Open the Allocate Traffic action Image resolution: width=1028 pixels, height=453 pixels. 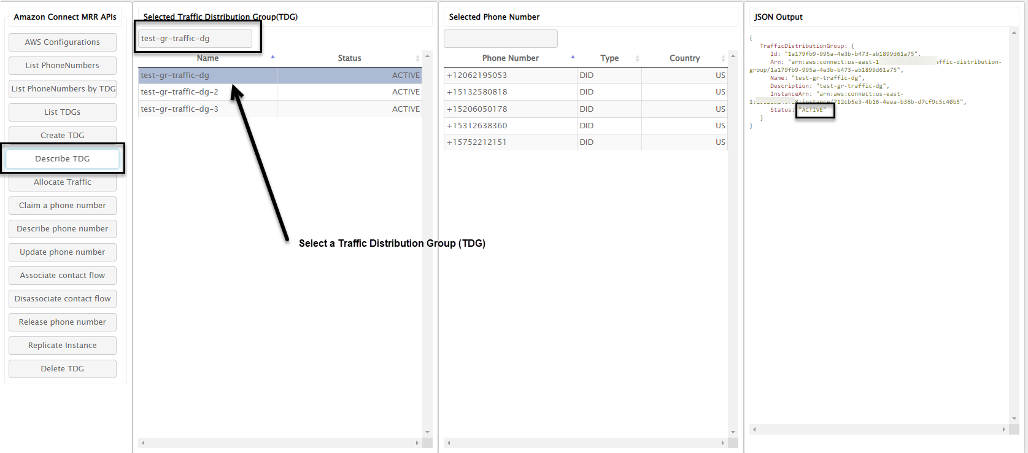(63, 182)
